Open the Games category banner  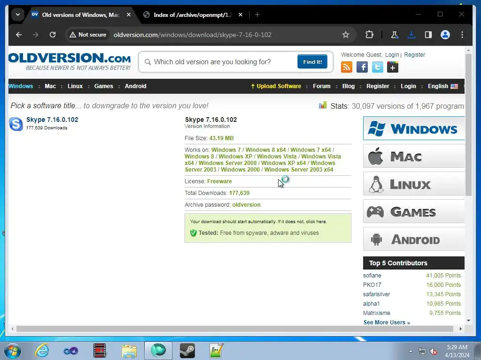413,211
